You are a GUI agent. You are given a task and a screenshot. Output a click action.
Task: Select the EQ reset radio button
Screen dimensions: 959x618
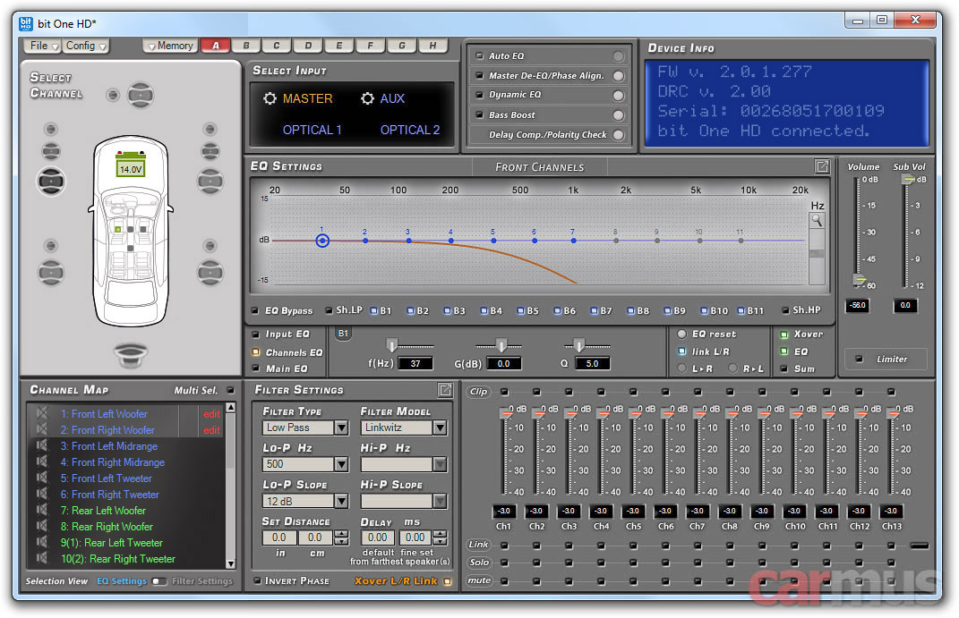681,334
